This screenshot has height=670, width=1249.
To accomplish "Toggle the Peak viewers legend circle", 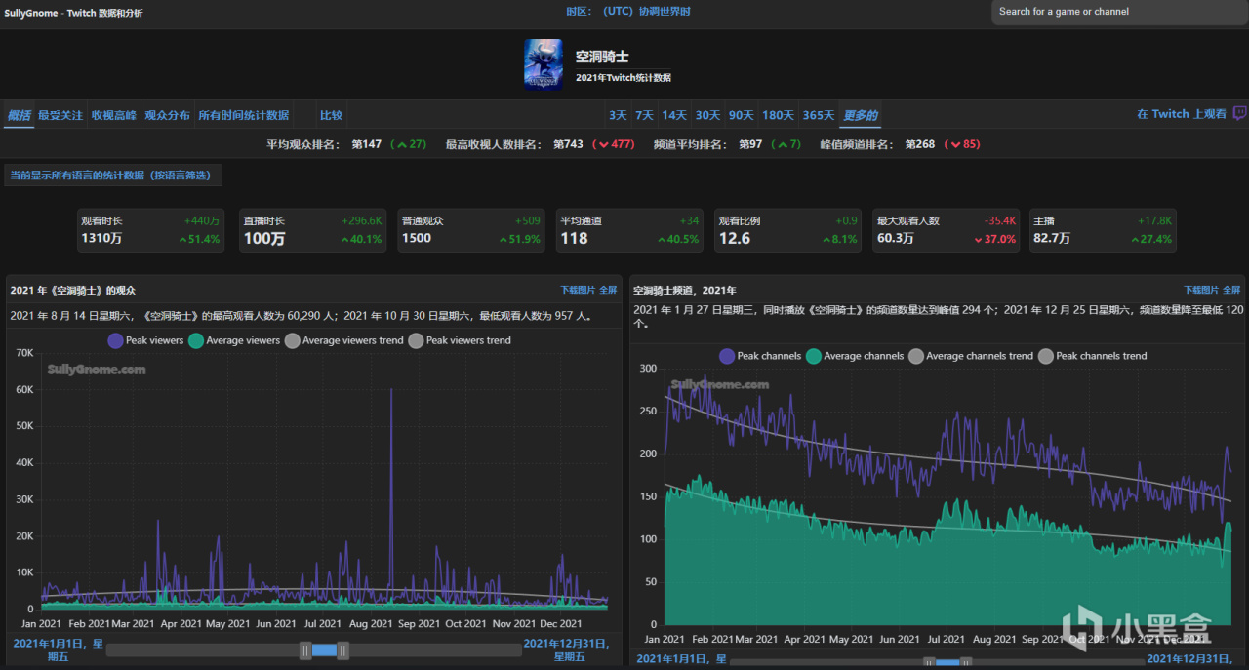I will point(116,340).
